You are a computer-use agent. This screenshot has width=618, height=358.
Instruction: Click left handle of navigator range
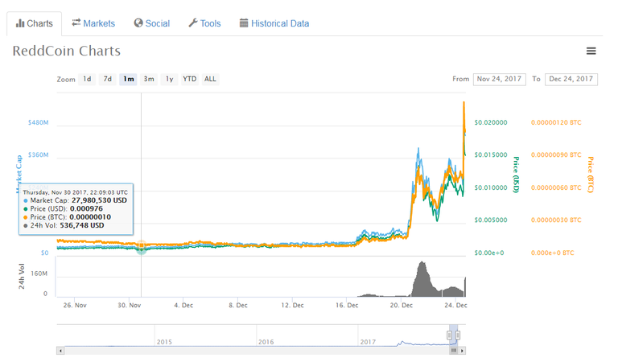point(449,335)
